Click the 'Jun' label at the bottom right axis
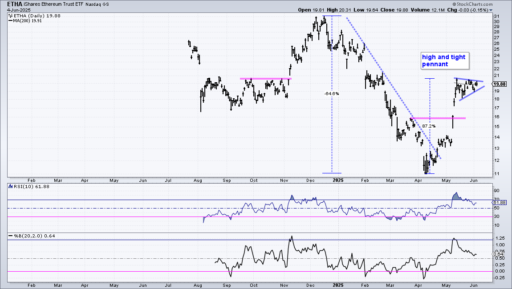Viewport: 512px width, 289px height. 474,285
